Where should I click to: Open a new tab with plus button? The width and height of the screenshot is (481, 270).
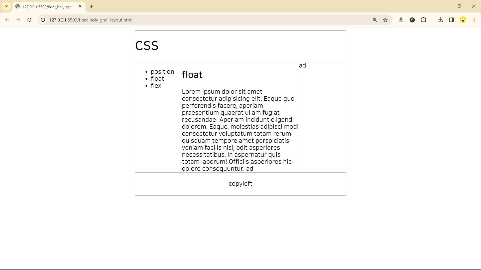coord(92,6)
